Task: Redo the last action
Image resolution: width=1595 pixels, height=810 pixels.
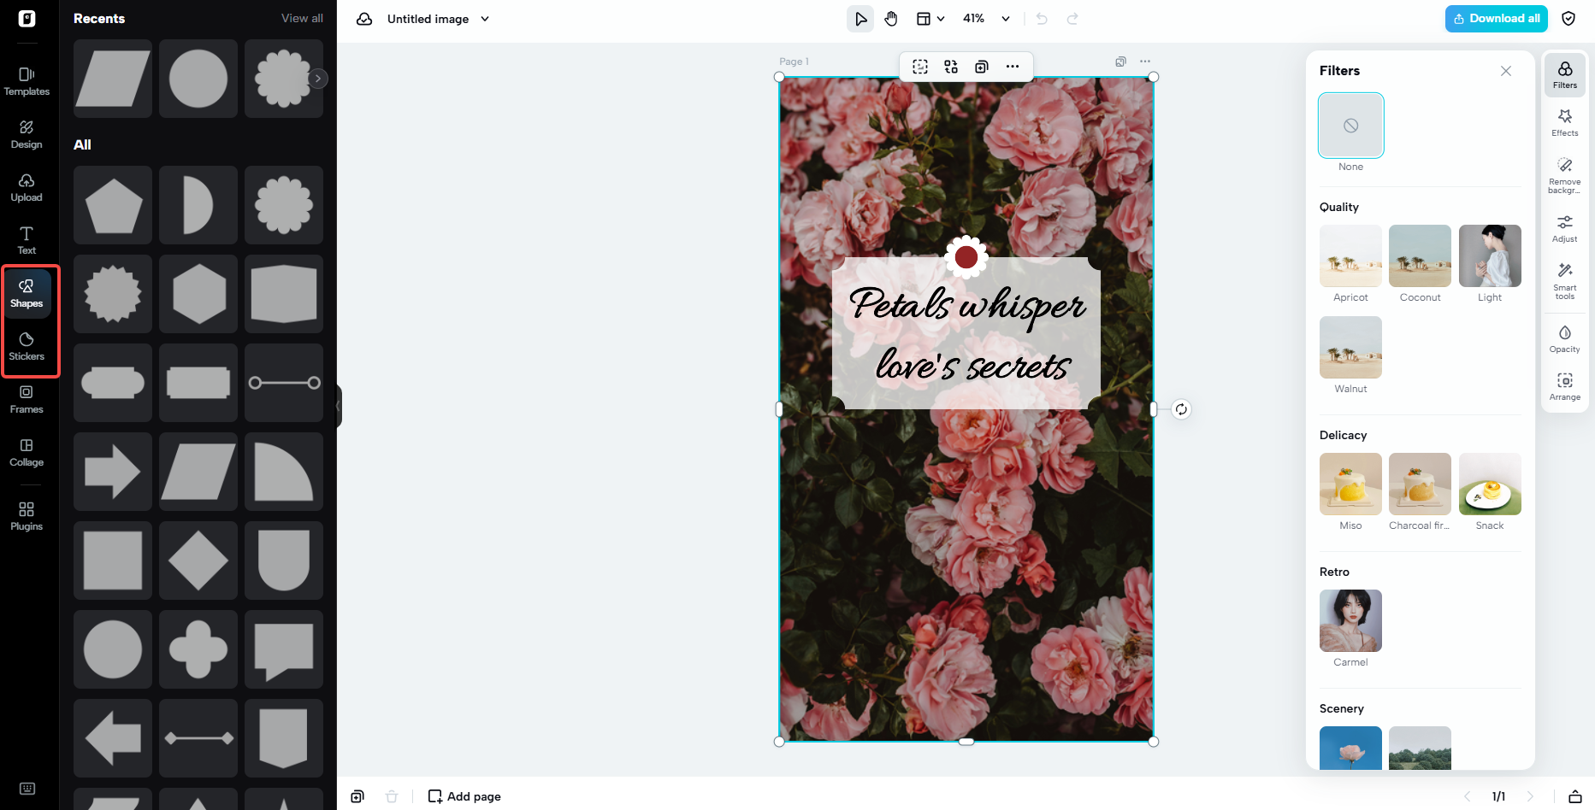Action: click(x=1072, y=19)
